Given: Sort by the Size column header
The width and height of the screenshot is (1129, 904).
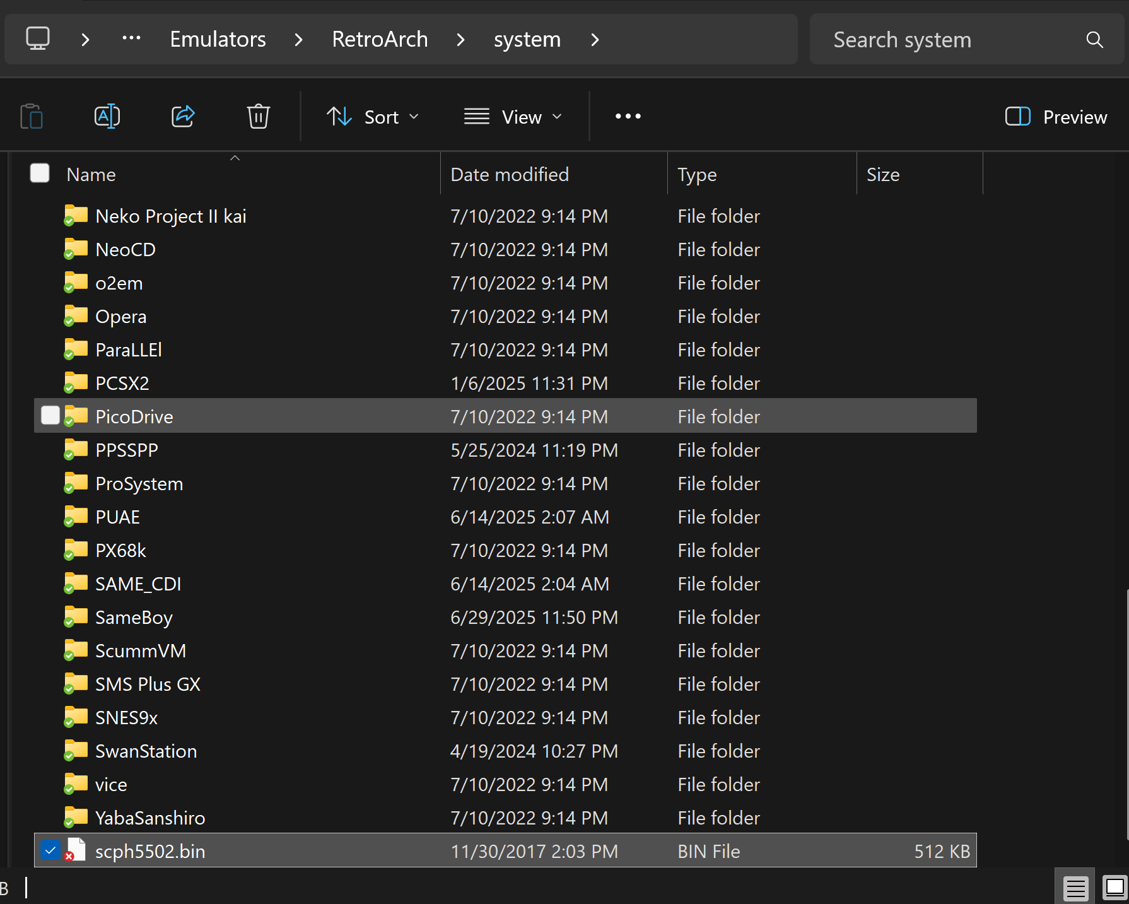Looking at the screenshot, I should (883, 175).
